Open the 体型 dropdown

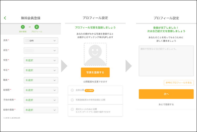point(41,50)
